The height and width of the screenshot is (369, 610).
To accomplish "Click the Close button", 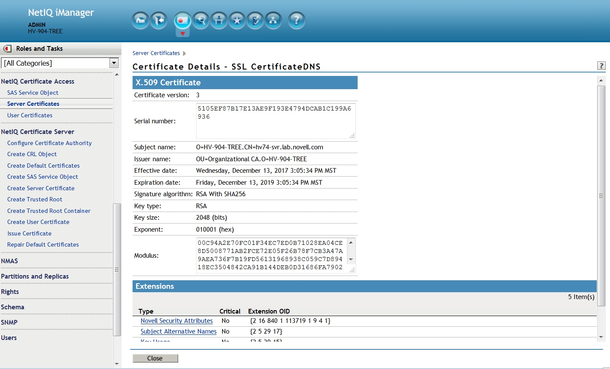I will tap(155, 358).
